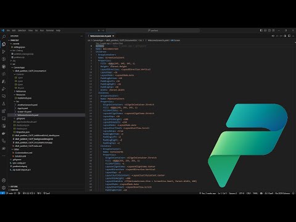
Task: Open Solution.xml in Explorer
Action: tap(20, 156)
